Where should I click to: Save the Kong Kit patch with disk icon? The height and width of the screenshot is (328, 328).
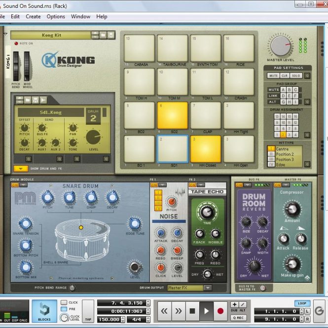(x=111, y=35)
